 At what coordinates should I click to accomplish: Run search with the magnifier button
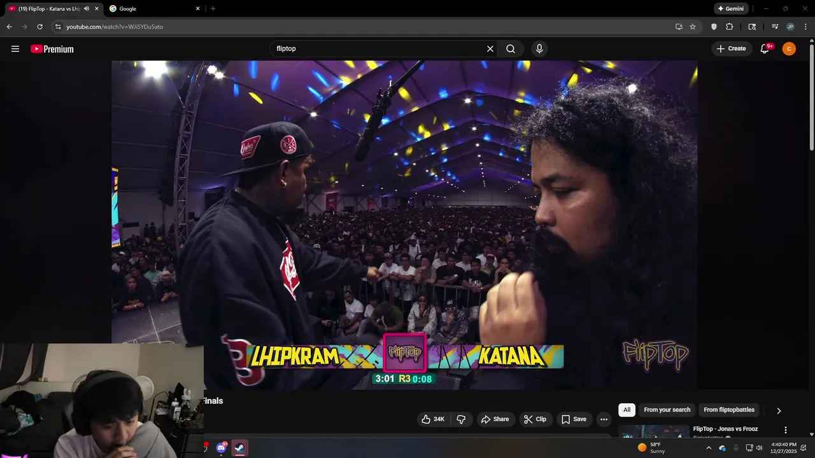click(511, 49)
